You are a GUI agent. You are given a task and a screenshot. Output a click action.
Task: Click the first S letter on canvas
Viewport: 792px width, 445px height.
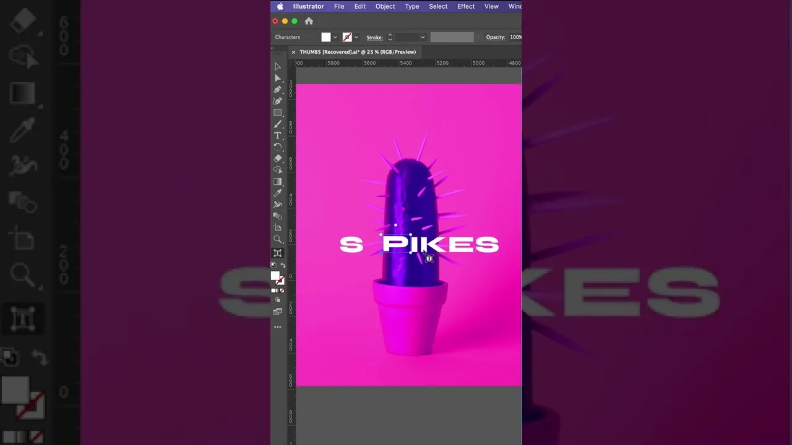coord(351,245)
